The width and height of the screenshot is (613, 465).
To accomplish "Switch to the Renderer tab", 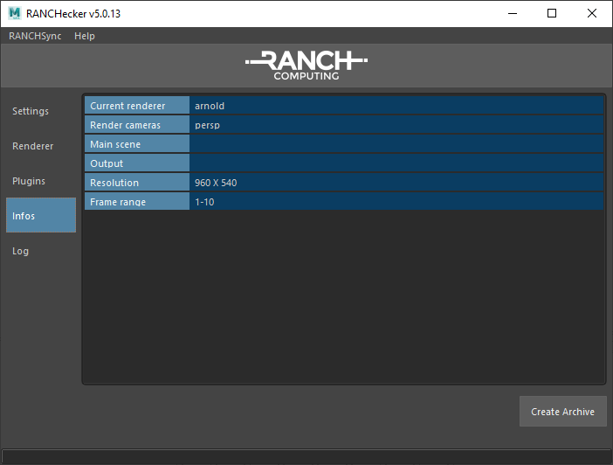I will coord(41,146).
